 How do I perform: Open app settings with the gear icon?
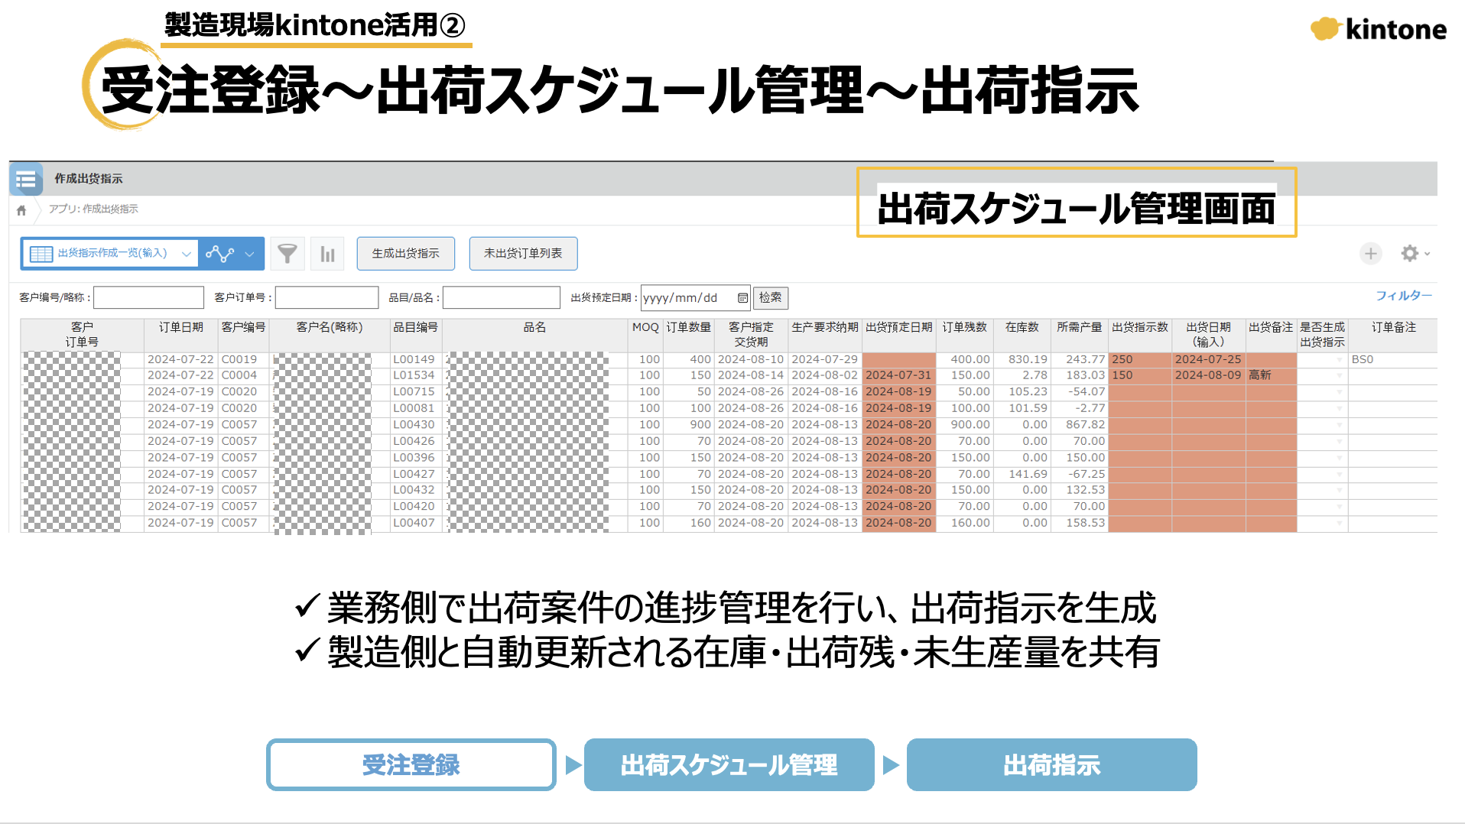(1409, 254)
